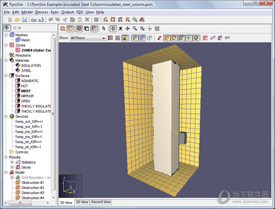Save the model with the floppy icon
The width and height of the screenshot is (275, 209).
(25, 19)
